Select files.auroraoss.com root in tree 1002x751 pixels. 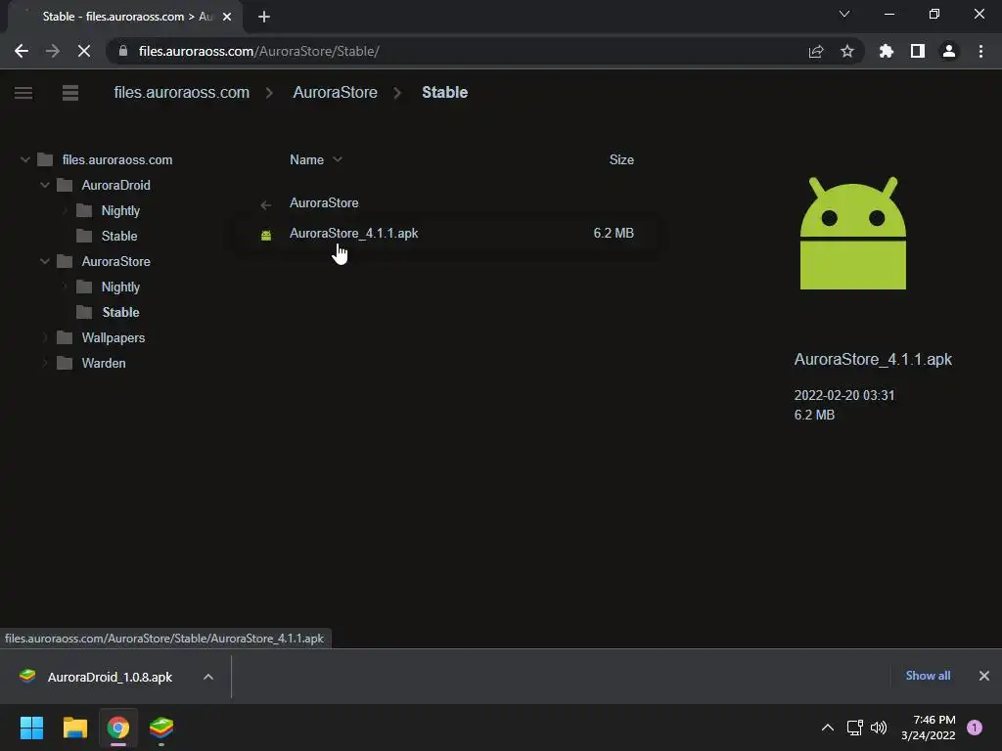(x=117, y=159)
